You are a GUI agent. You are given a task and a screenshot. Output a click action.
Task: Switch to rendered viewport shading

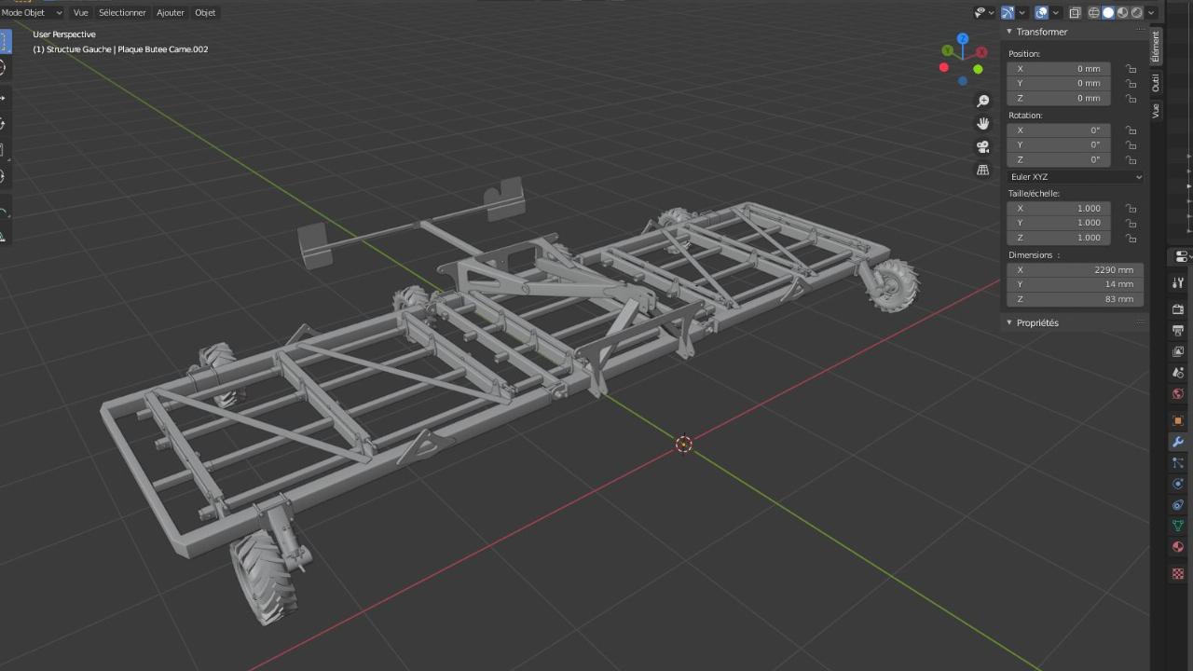tap(1136, 12)
